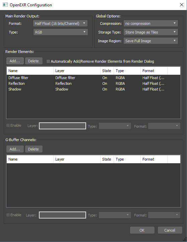This screenshot has height=242, width=187.
Task: Select the Reflection render element row
Action: click(x=93, y=83)
